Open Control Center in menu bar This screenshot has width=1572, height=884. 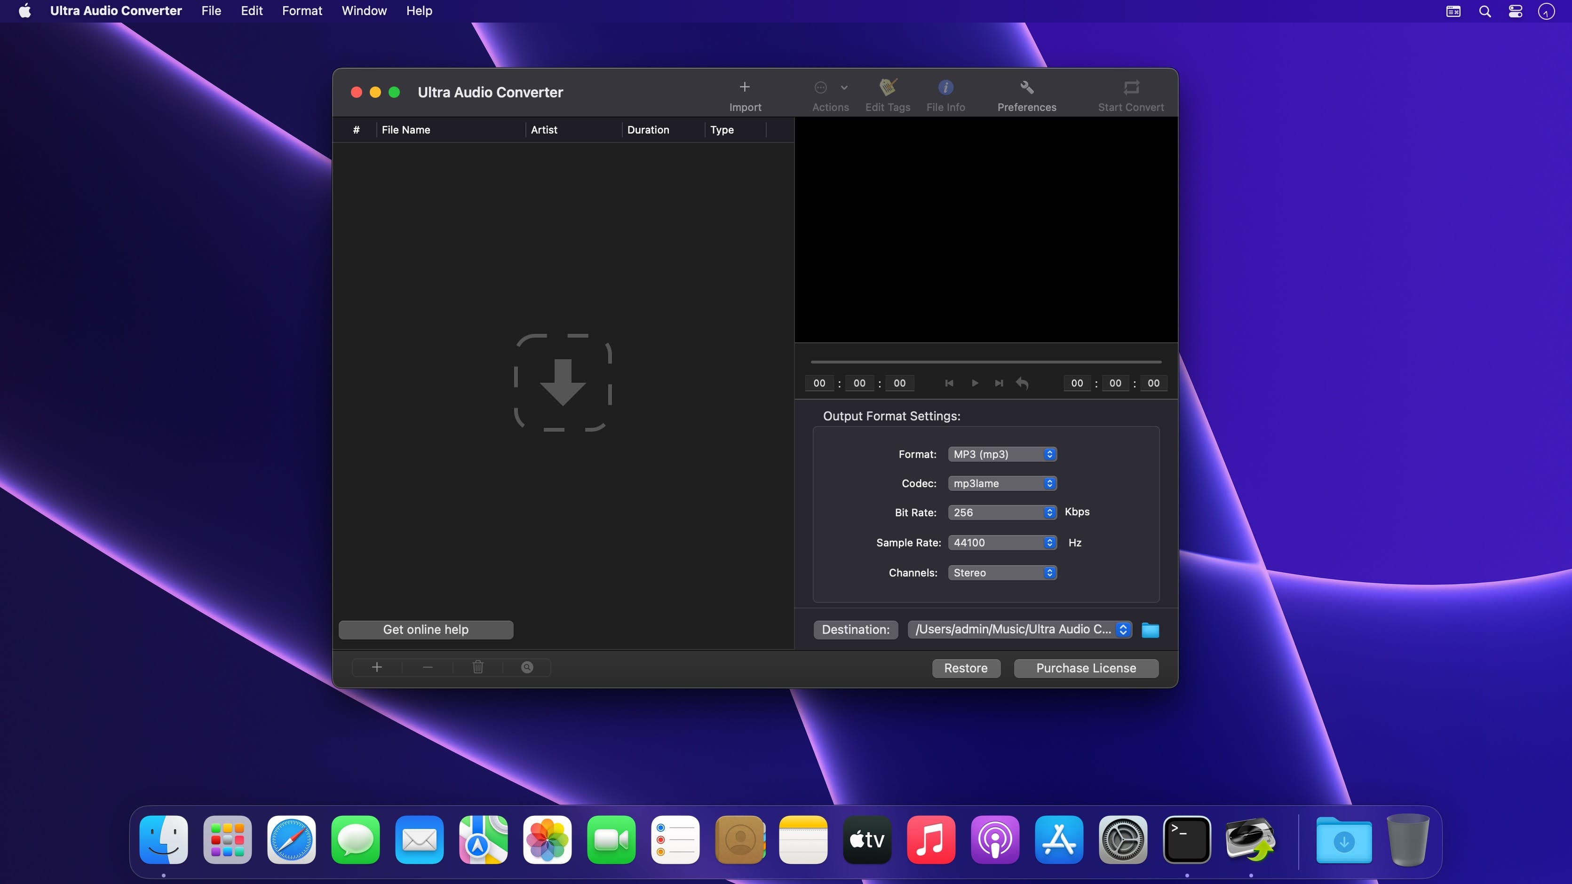pos(1515,11)
